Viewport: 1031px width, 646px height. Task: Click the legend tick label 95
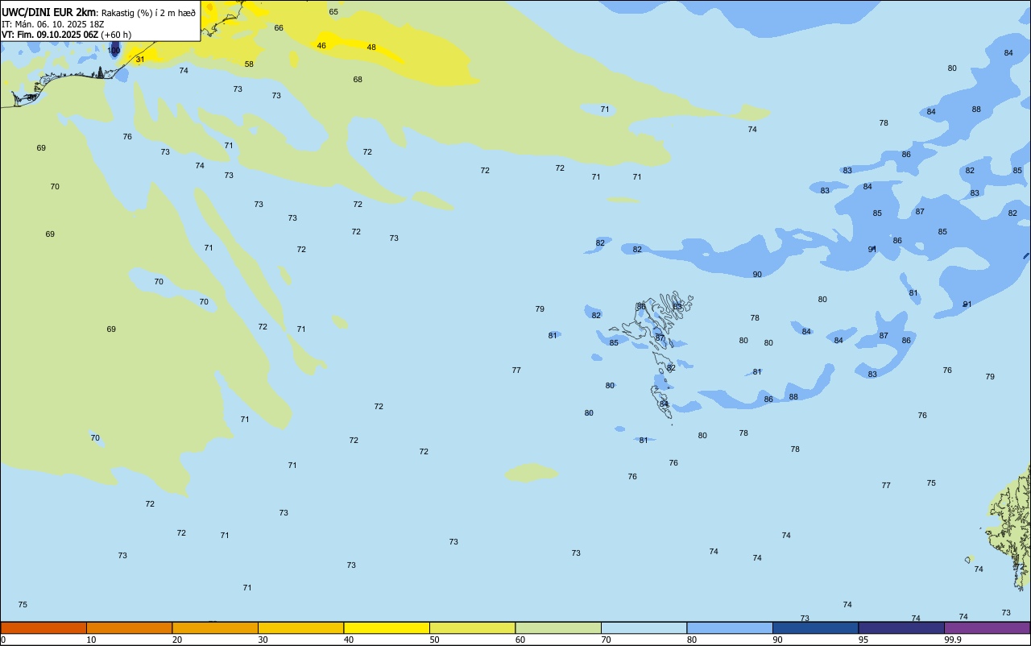pyautogui.click(x=863, y=640)
